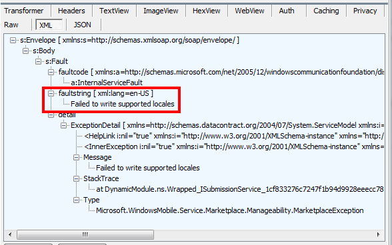Open the HexView tab
Viewport: 392px width, 245px height.
click(x=207, y=11)
